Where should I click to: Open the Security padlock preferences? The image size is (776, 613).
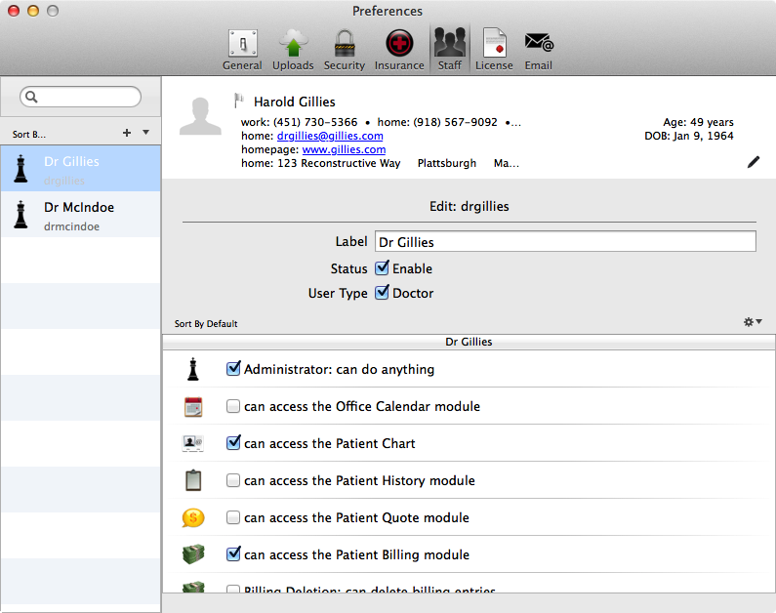pos(345,50)
